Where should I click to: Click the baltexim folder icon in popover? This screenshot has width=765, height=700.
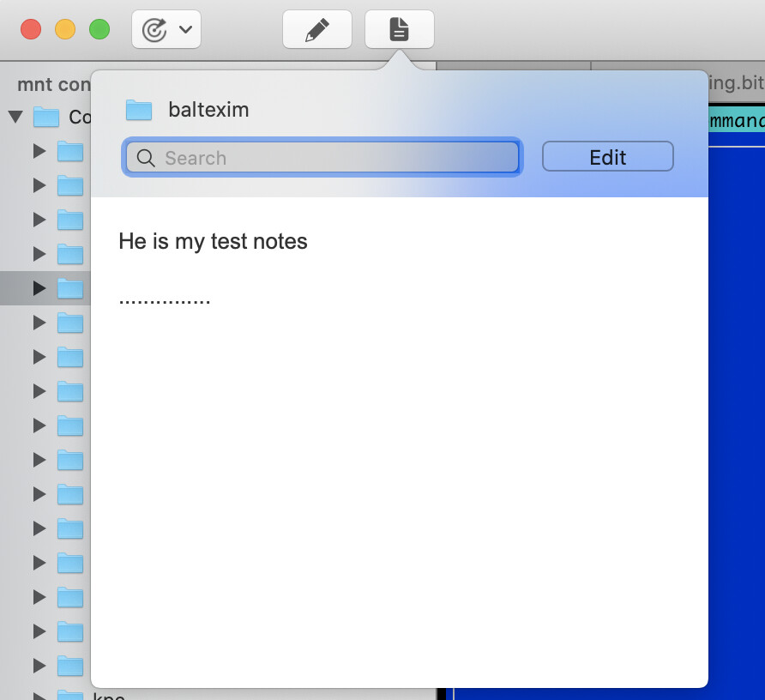pos(138,110)
